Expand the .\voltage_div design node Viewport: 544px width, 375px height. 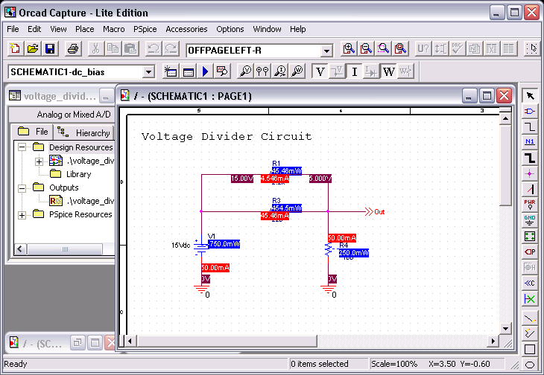tap(39, 161)
